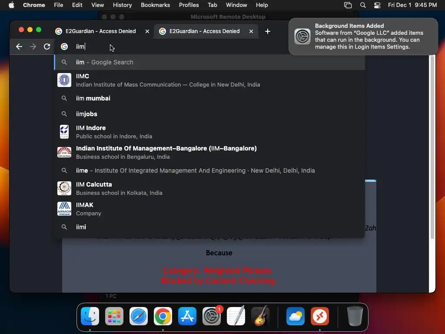Open Microsoft Remote Desktop from the Dock
The image size is (445, 334).
[x=320, y=316]
